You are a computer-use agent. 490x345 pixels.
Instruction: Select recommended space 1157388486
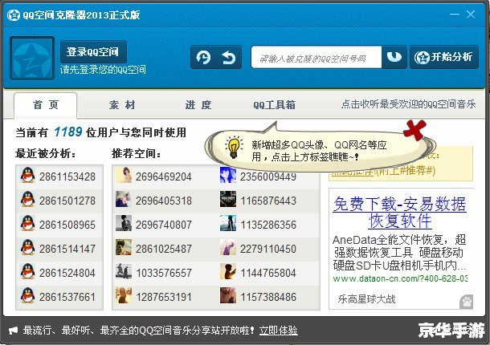point(268,297)
